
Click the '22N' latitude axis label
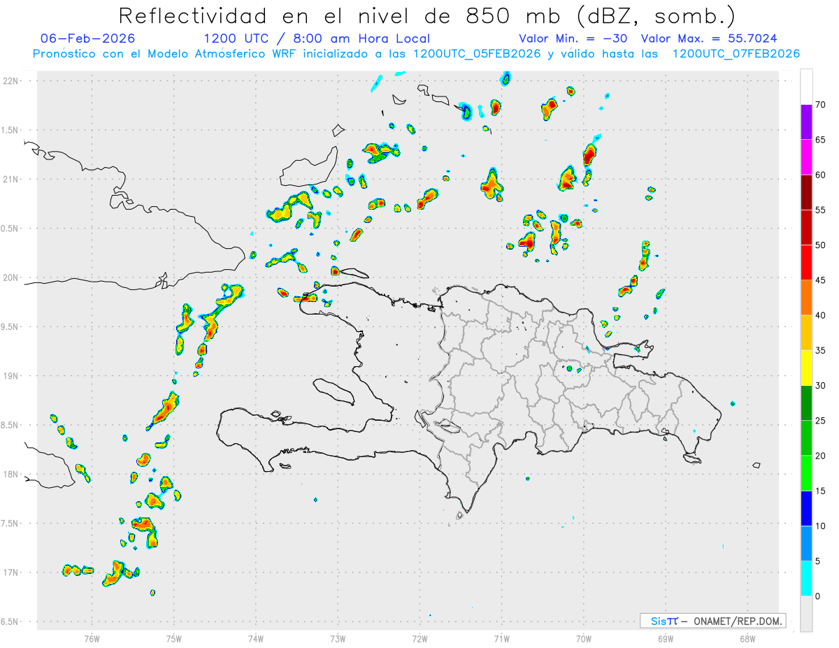click(10, 81)
